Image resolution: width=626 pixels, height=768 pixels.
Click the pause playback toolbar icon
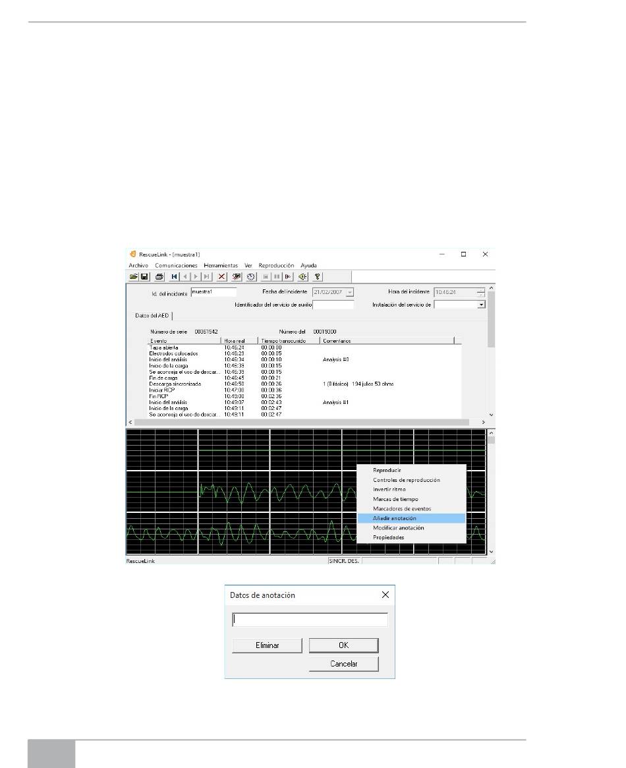click(x=277, y=277)
